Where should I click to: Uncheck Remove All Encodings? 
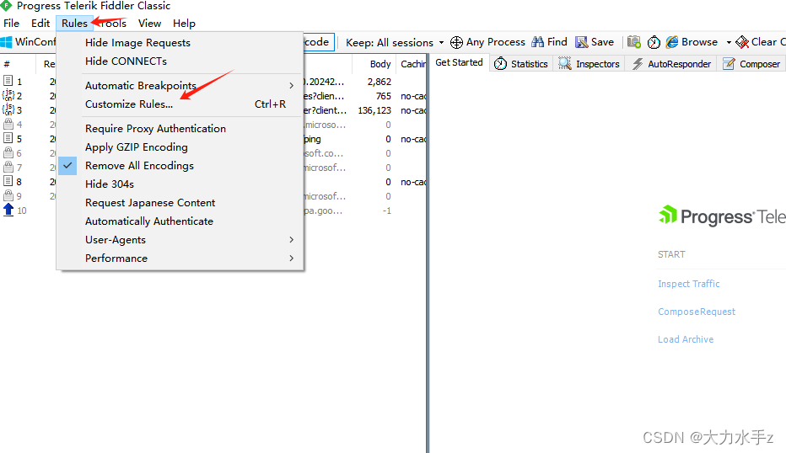coord(180,166)
